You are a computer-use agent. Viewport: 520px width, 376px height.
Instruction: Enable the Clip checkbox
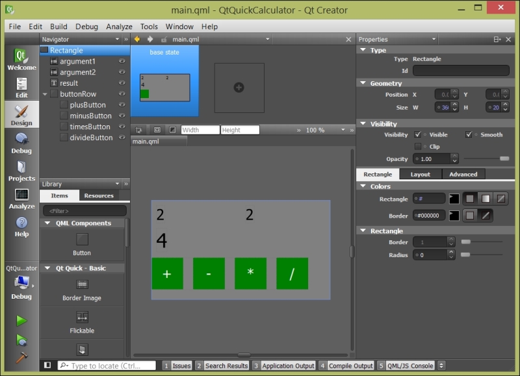(x=419, y=145)
